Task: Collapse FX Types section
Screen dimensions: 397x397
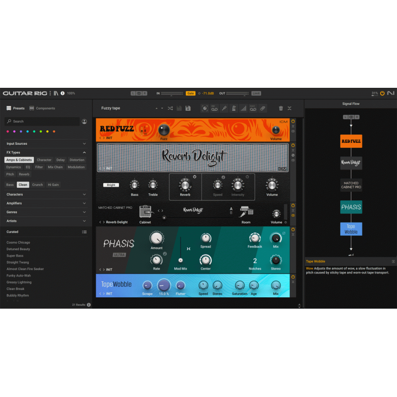Action: point(46,152)
